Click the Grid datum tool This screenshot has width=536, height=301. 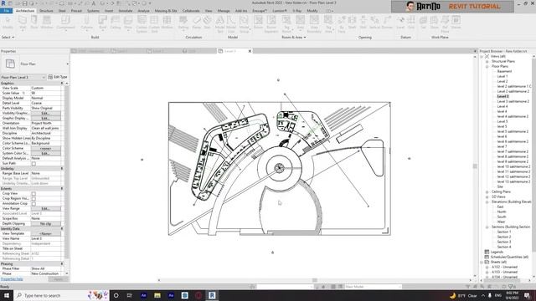point(411,23)
